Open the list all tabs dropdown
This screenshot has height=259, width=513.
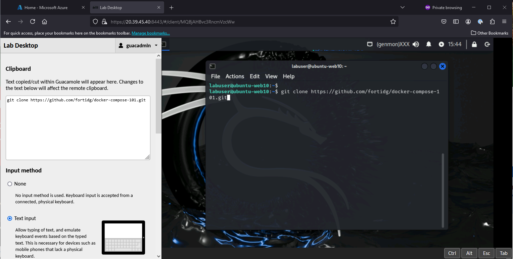[403, 7]
